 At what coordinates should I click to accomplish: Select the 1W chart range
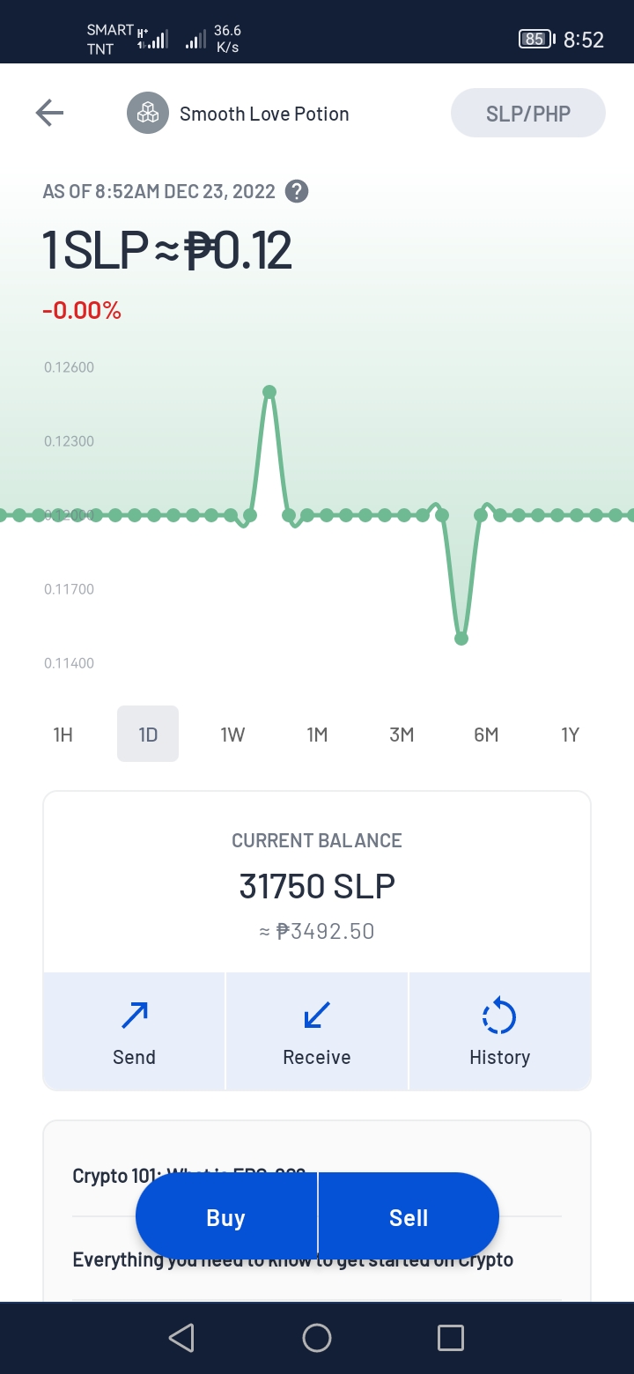pos(232,734)
